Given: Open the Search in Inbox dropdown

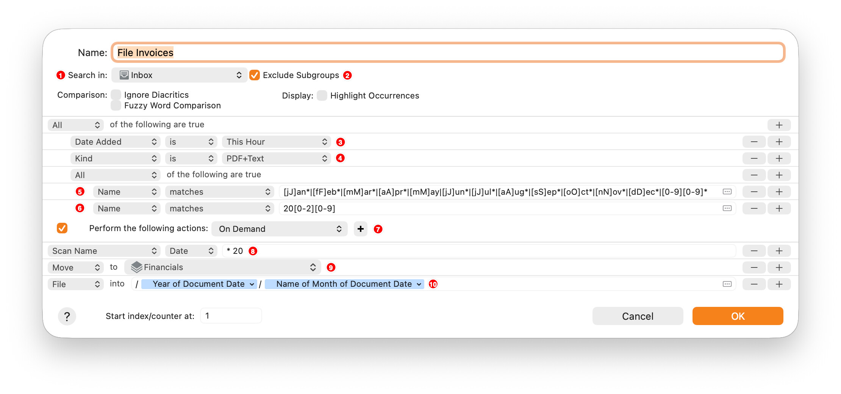Looking at the screenshot, I should tap(180, 75).
